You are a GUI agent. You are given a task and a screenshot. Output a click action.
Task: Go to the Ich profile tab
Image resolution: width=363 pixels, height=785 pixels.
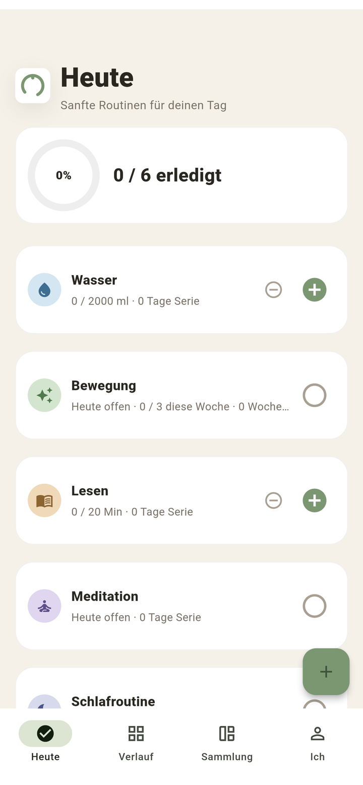click(x=318, y=743)
